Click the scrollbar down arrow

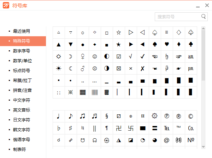click(x=203, y=146)
